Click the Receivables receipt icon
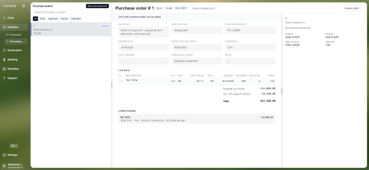 pyautogui.click(x=4, y=50)
